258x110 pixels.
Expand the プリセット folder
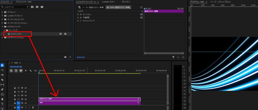click(x=2, y=12)
